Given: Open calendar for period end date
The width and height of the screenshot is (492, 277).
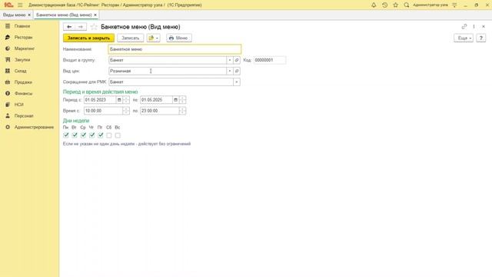Looking at the screenshot, I should 176,100.
